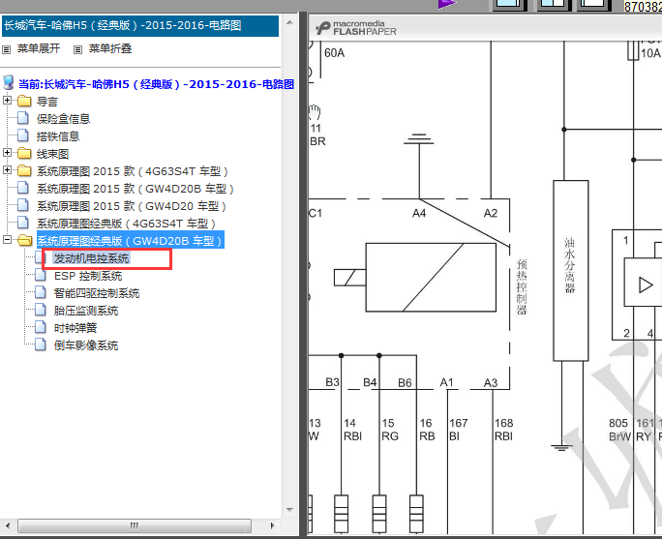
Task: Select highlighted 系统原理图经典版 (GW4D20B 车型) label
Action: click(130, 241)
